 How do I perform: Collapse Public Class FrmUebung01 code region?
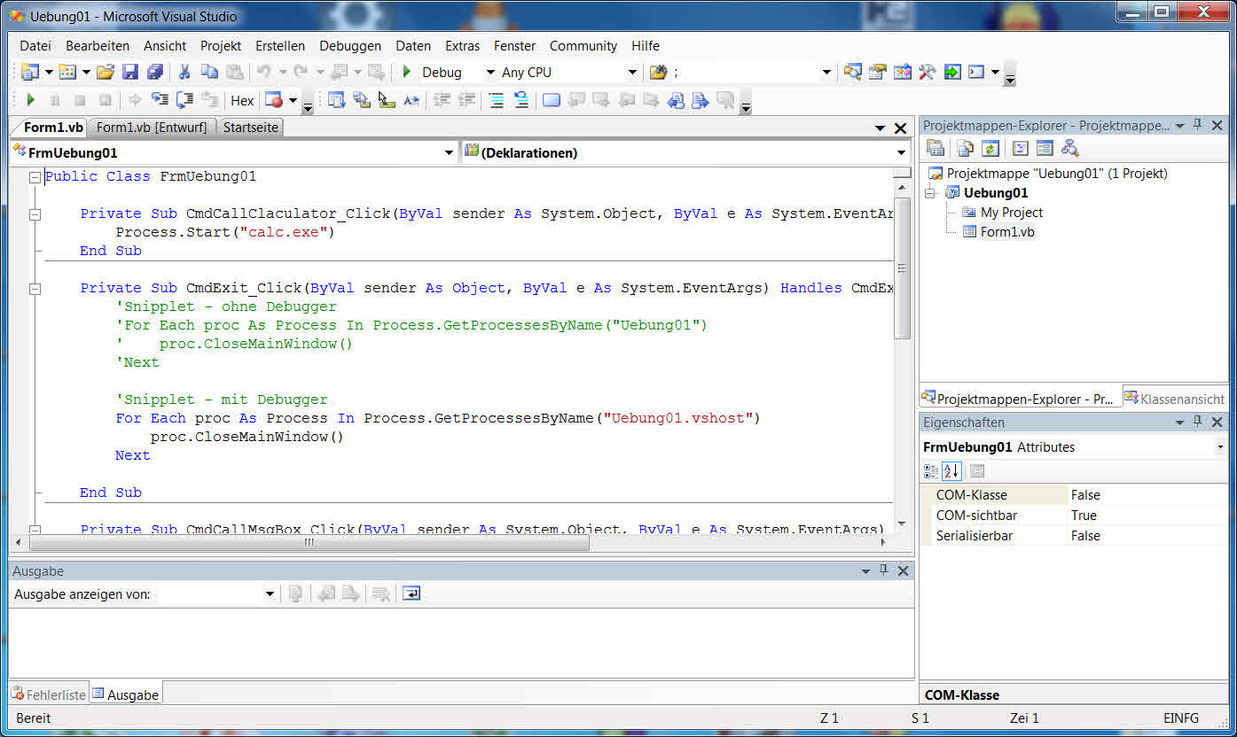(x=35, y=177)
